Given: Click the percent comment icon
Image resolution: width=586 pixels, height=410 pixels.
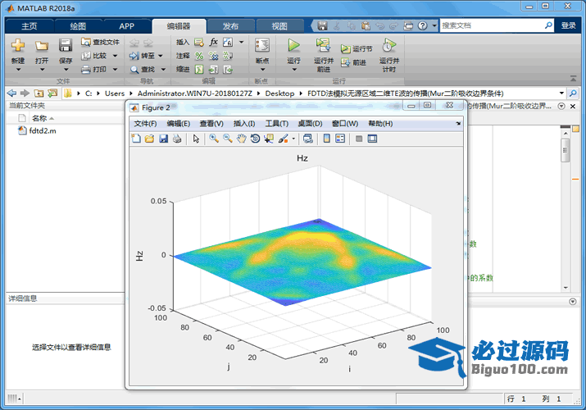Looking at the screenshot, I should point(199,56).
